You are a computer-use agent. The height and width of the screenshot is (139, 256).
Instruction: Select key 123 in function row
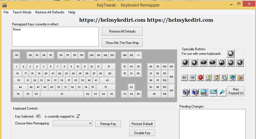[112, 55]
